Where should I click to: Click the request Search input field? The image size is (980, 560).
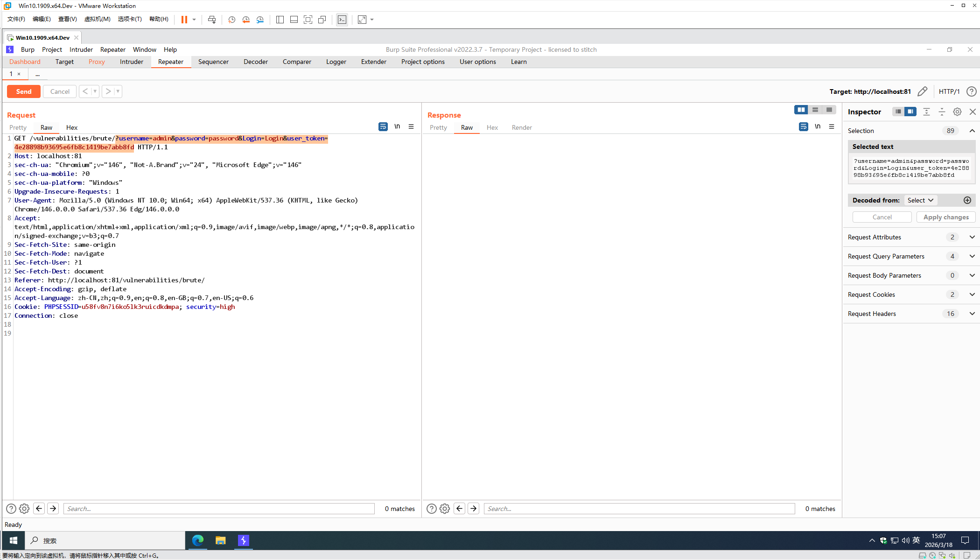219,509
